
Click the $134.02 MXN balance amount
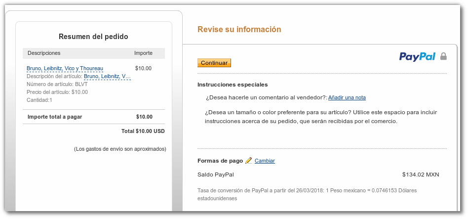(x=420, y=175)
